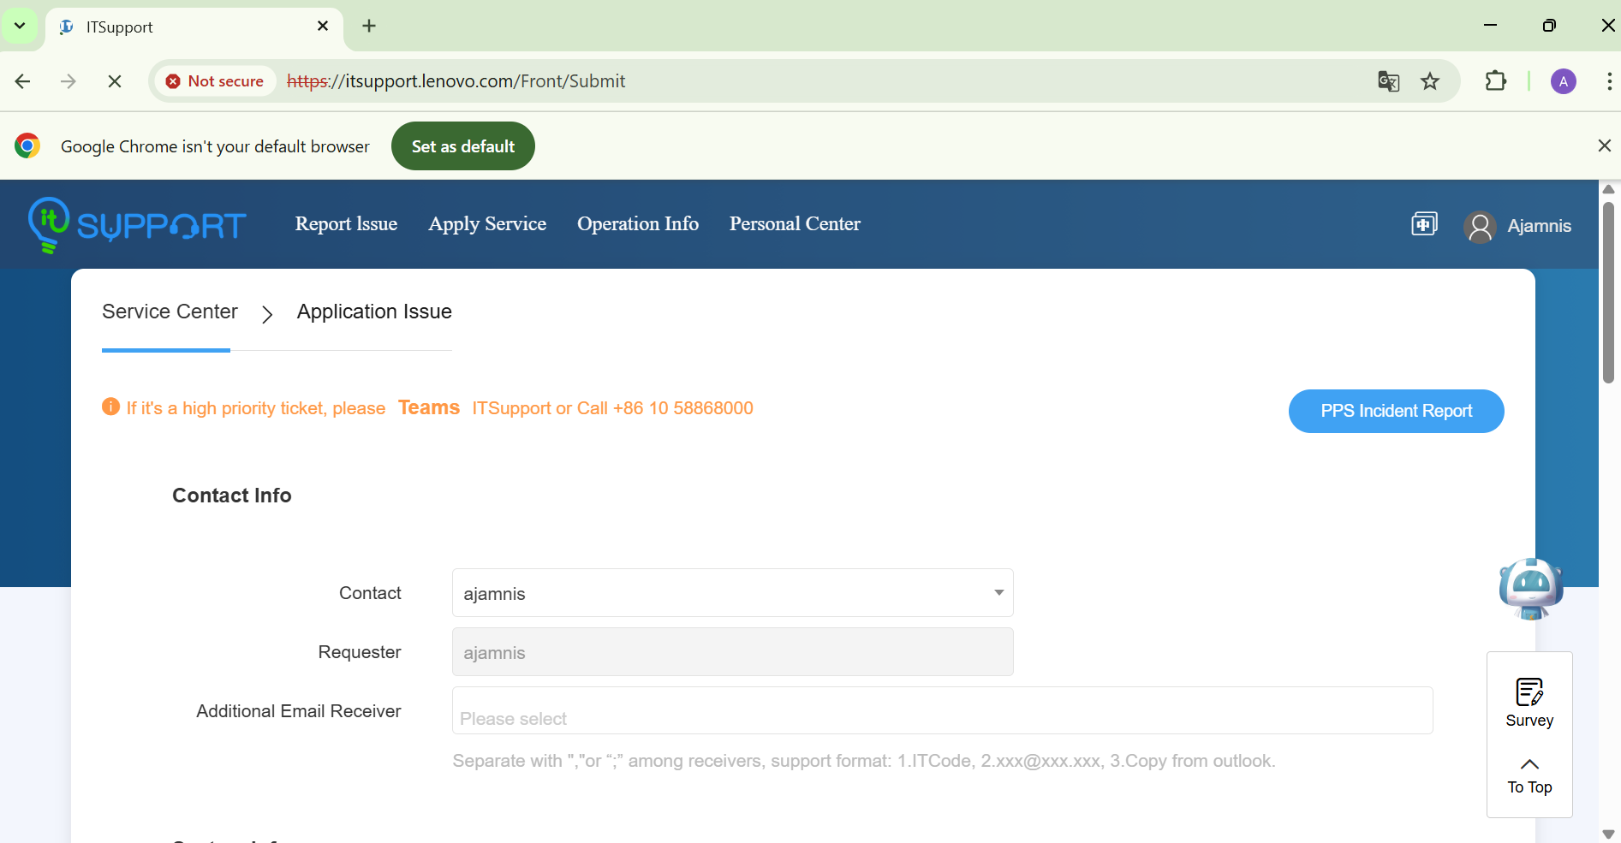Screen dimensions: 1621x843
Task: Click the Additional Email Receiver field
Action: click(x=942, y=710)
